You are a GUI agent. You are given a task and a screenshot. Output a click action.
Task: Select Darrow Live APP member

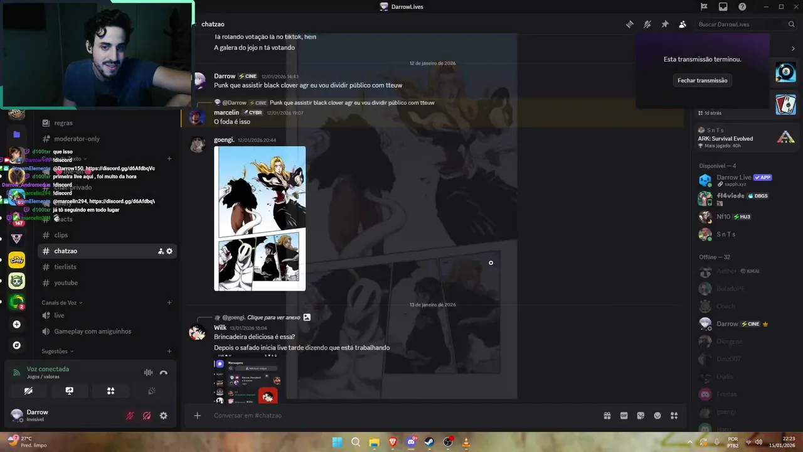tap(747, 181)
